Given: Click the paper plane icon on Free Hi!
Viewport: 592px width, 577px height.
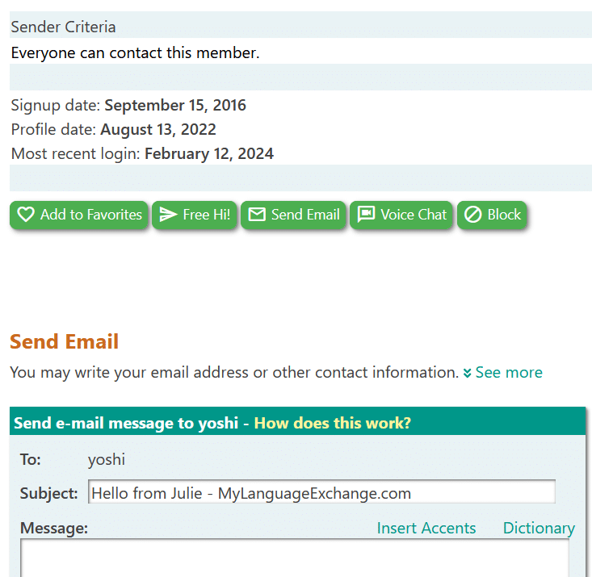Looking at the screenshot, I should point(168,215).
